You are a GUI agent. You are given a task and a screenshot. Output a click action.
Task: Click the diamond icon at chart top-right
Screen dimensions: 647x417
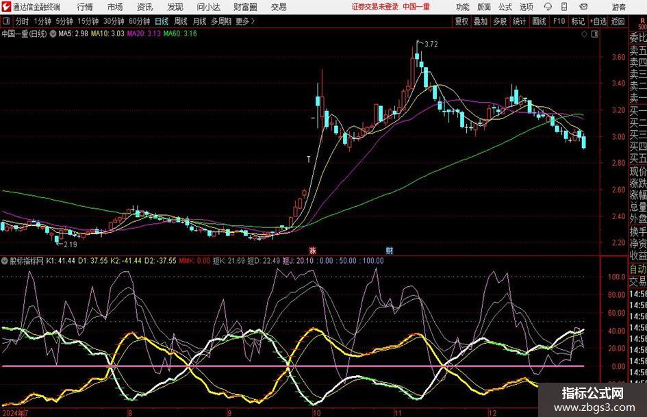(584, 34)
